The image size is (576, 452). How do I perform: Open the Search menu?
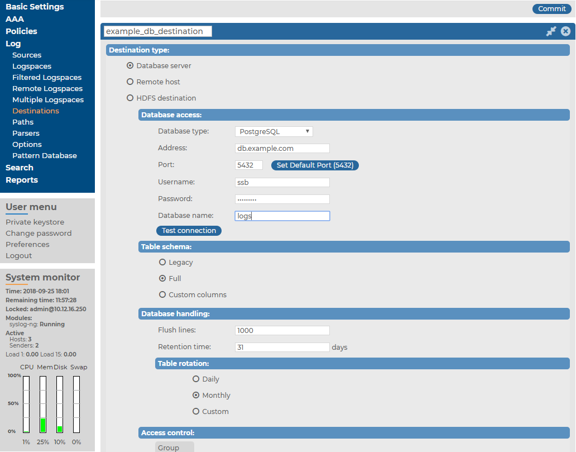20,168
